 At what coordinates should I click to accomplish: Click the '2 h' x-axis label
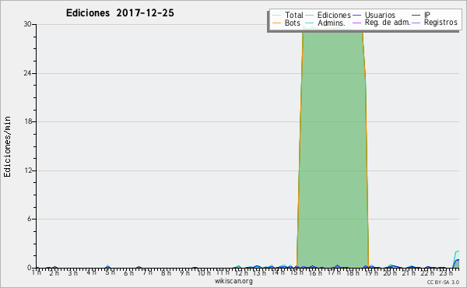click(x=54, y=272)
